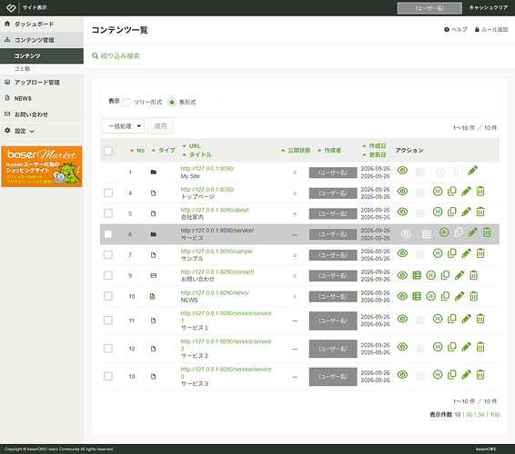Delete サービス１ with trash icon
Viewport: 515px width, 454px height.
480,319
